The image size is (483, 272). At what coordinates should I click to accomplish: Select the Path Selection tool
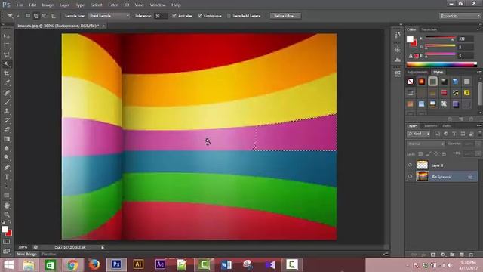click(x=7, y=187)
